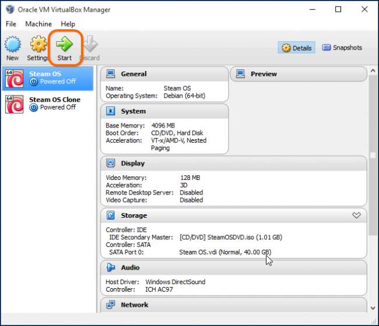
Task: Click the System section chip icon
Action: (111, 111)
